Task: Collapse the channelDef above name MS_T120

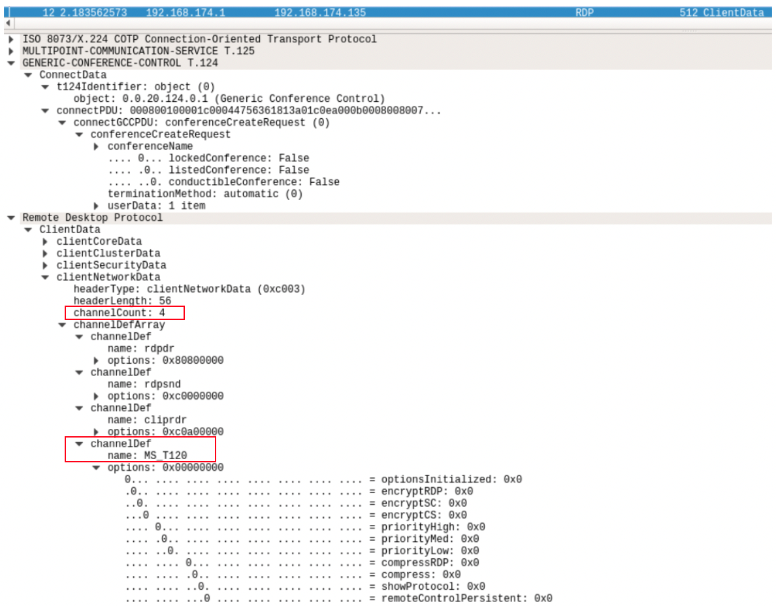Action: (x=79, y=444)
